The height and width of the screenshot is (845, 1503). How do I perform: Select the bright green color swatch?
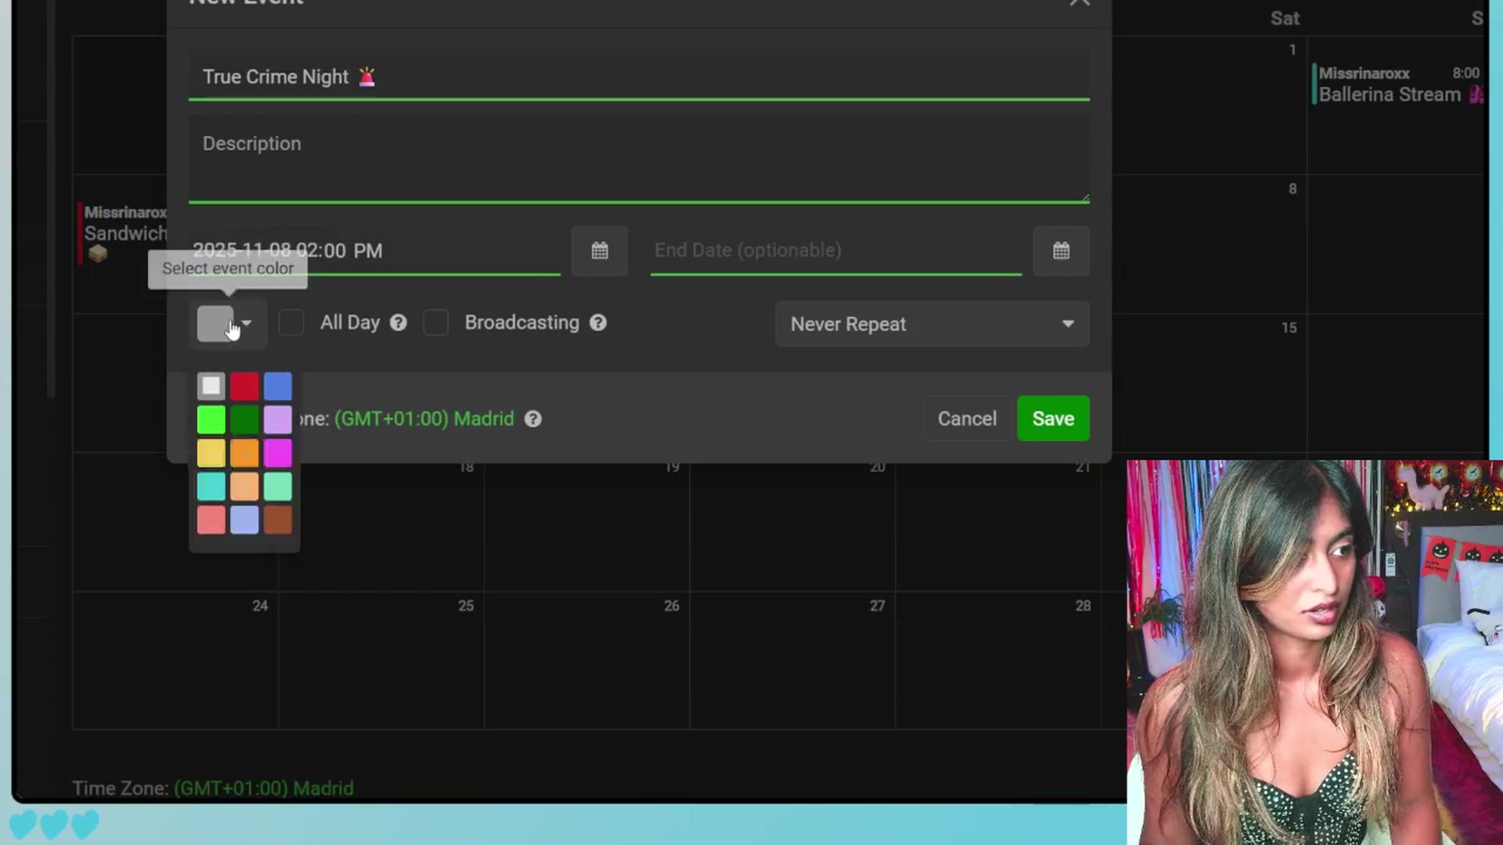[x=211, y=419]
